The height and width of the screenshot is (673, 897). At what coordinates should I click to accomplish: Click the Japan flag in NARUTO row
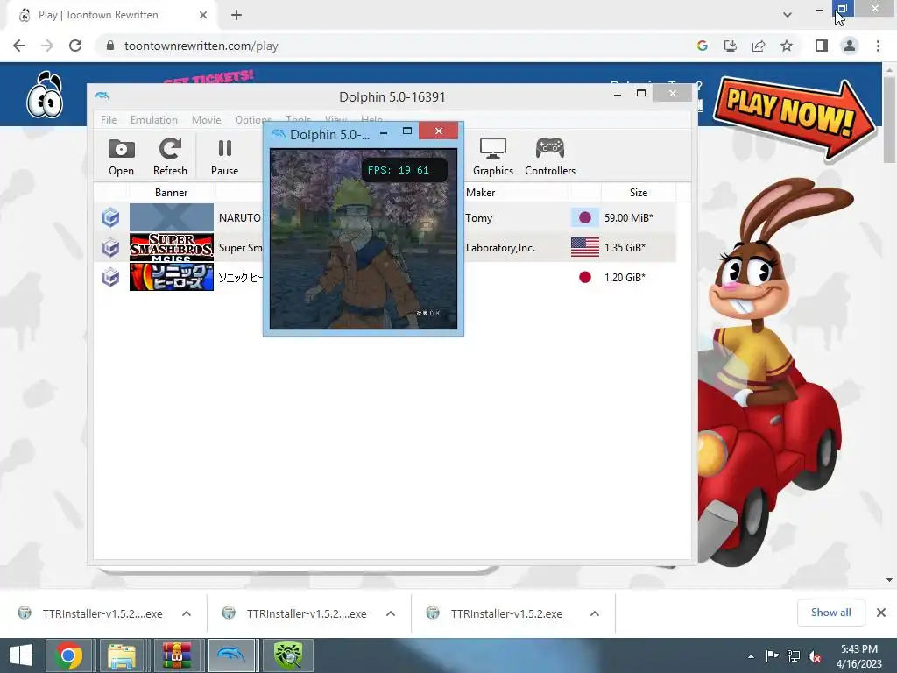click(x=584, y=217)
